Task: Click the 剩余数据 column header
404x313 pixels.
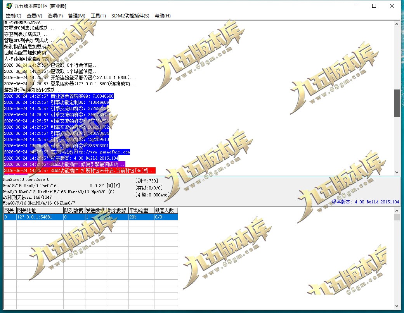Action: click(x=118, y=210)
